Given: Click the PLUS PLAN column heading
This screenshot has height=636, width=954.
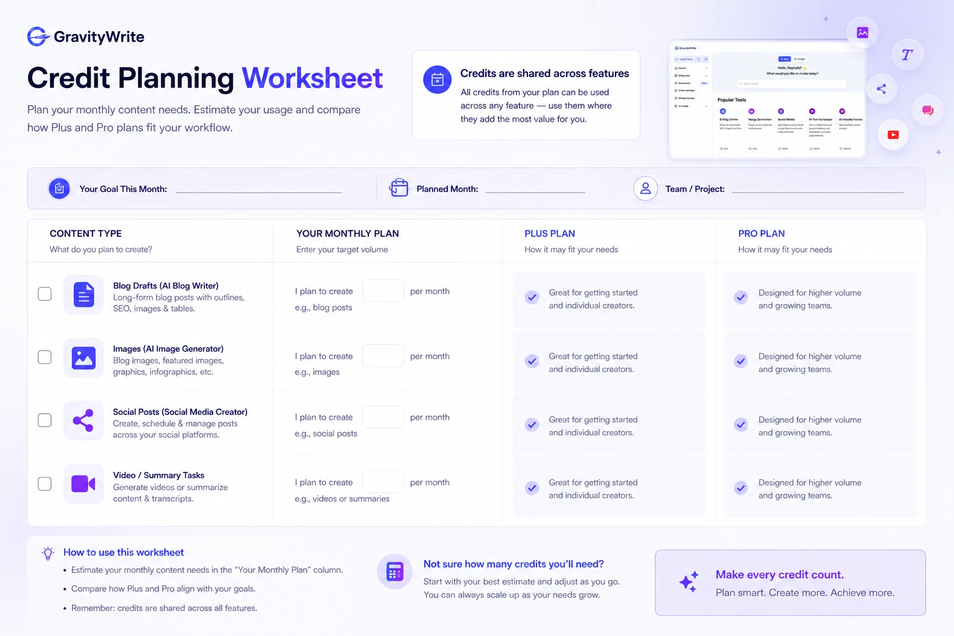Looking at the screenshot, I should click(550, 234).
